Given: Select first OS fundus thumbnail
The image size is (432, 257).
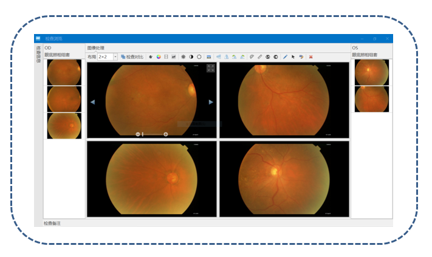Looking at the screenshot, I should tap(372, 72).
